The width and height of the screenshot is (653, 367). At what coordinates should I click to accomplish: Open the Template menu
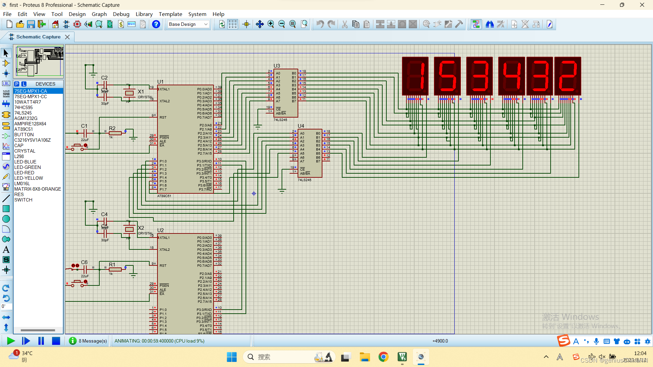click(170, 14)
